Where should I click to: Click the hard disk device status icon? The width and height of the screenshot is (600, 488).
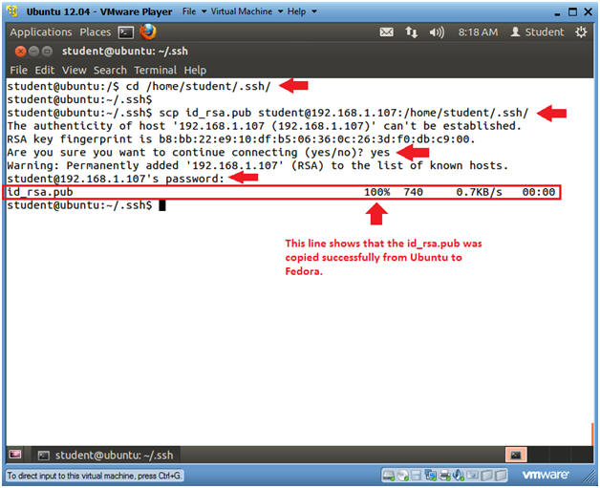click(x=389, y=476)
